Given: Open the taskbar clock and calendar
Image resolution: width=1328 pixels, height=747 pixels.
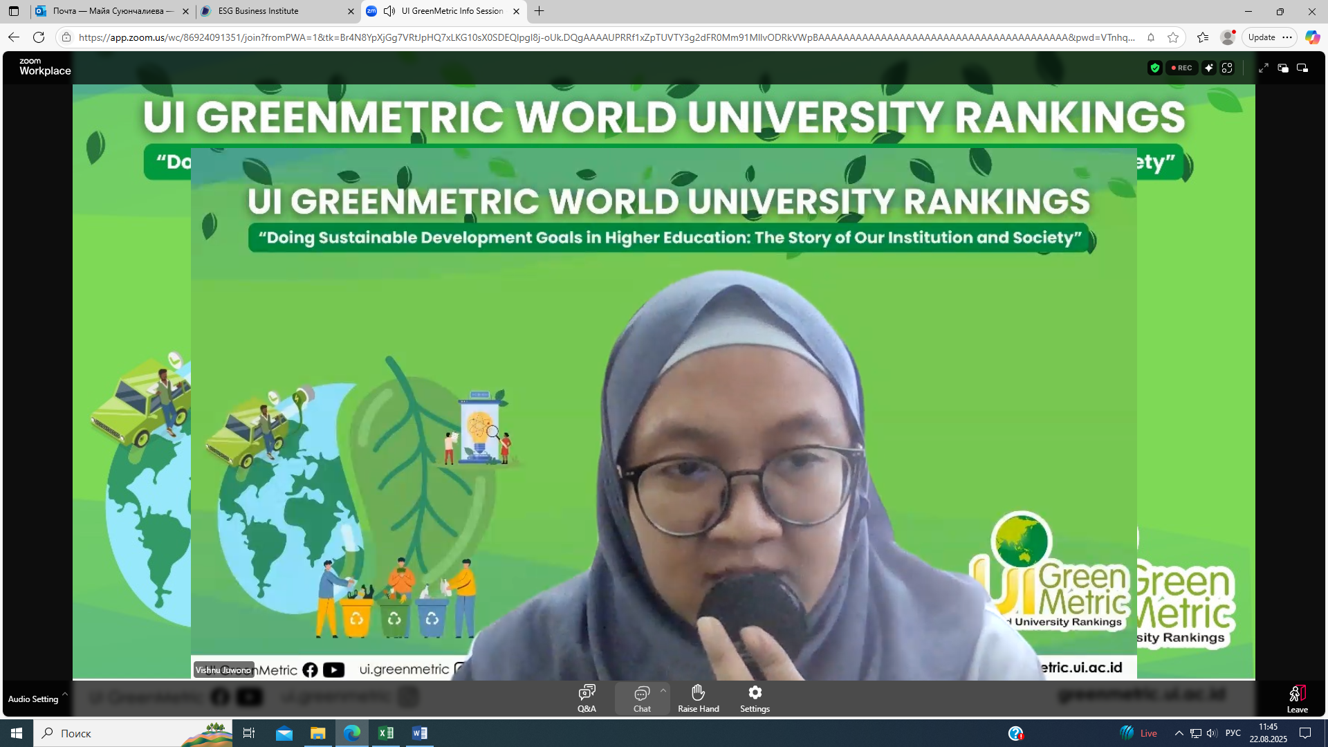Looking at the screenshot, I should click(1268, 733).
